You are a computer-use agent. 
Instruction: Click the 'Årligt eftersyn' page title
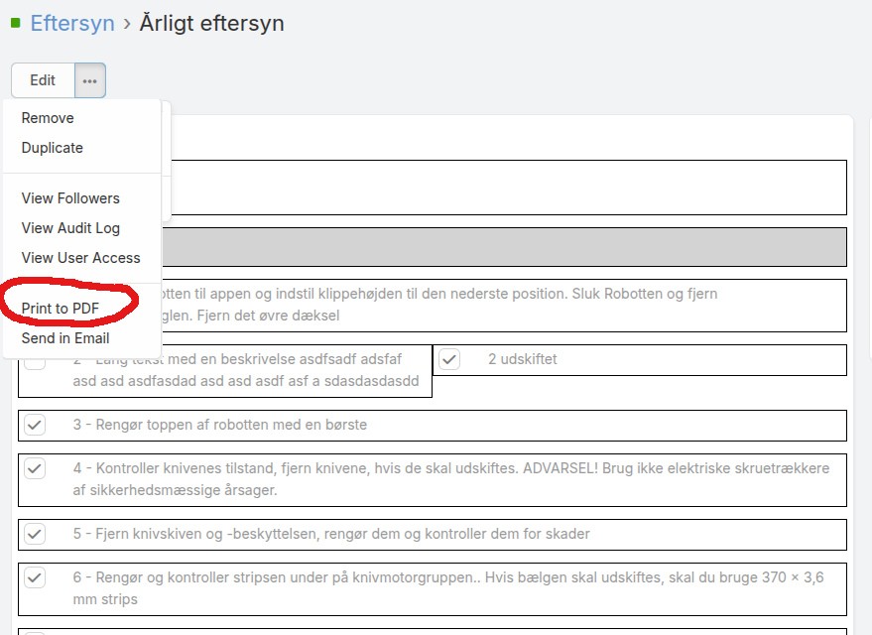[211, 24]
